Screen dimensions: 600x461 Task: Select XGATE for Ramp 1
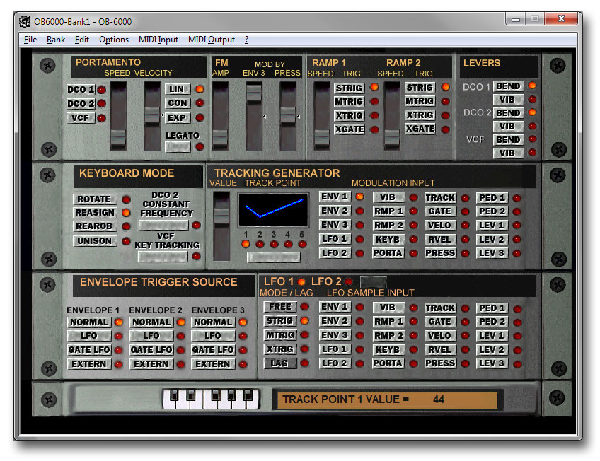(x=349, y=129)
